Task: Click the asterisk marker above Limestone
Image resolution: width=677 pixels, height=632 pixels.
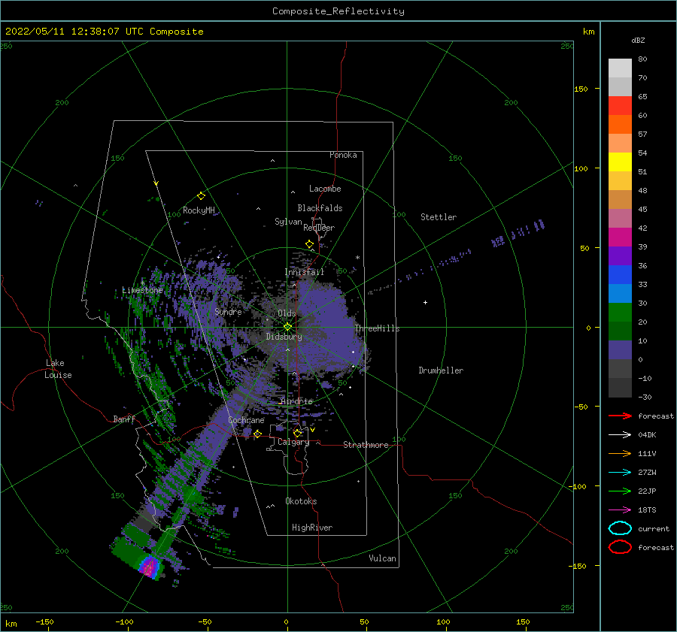Action: [142, 283]
